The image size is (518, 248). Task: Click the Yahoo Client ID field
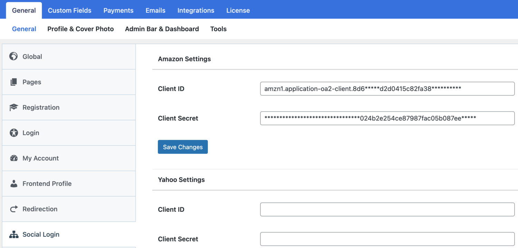click(387, 209)
